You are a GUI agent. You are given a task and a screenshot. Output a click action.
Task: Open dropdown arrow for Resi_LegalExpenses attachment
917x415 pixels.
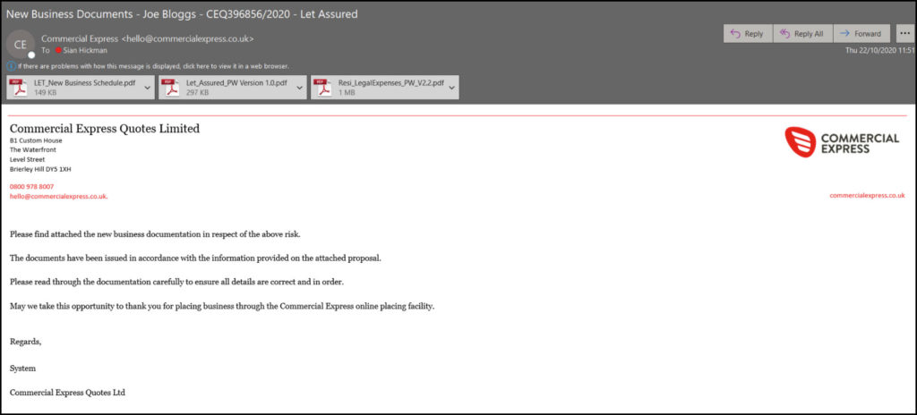point(452,87)
